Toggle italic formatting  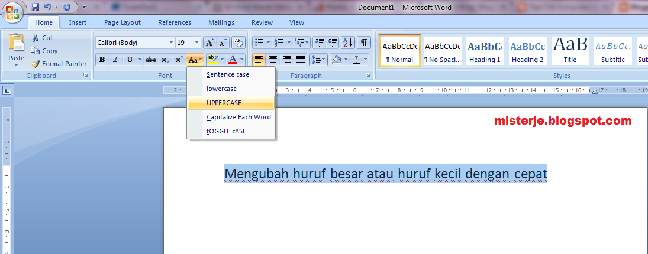click(116, 60)
